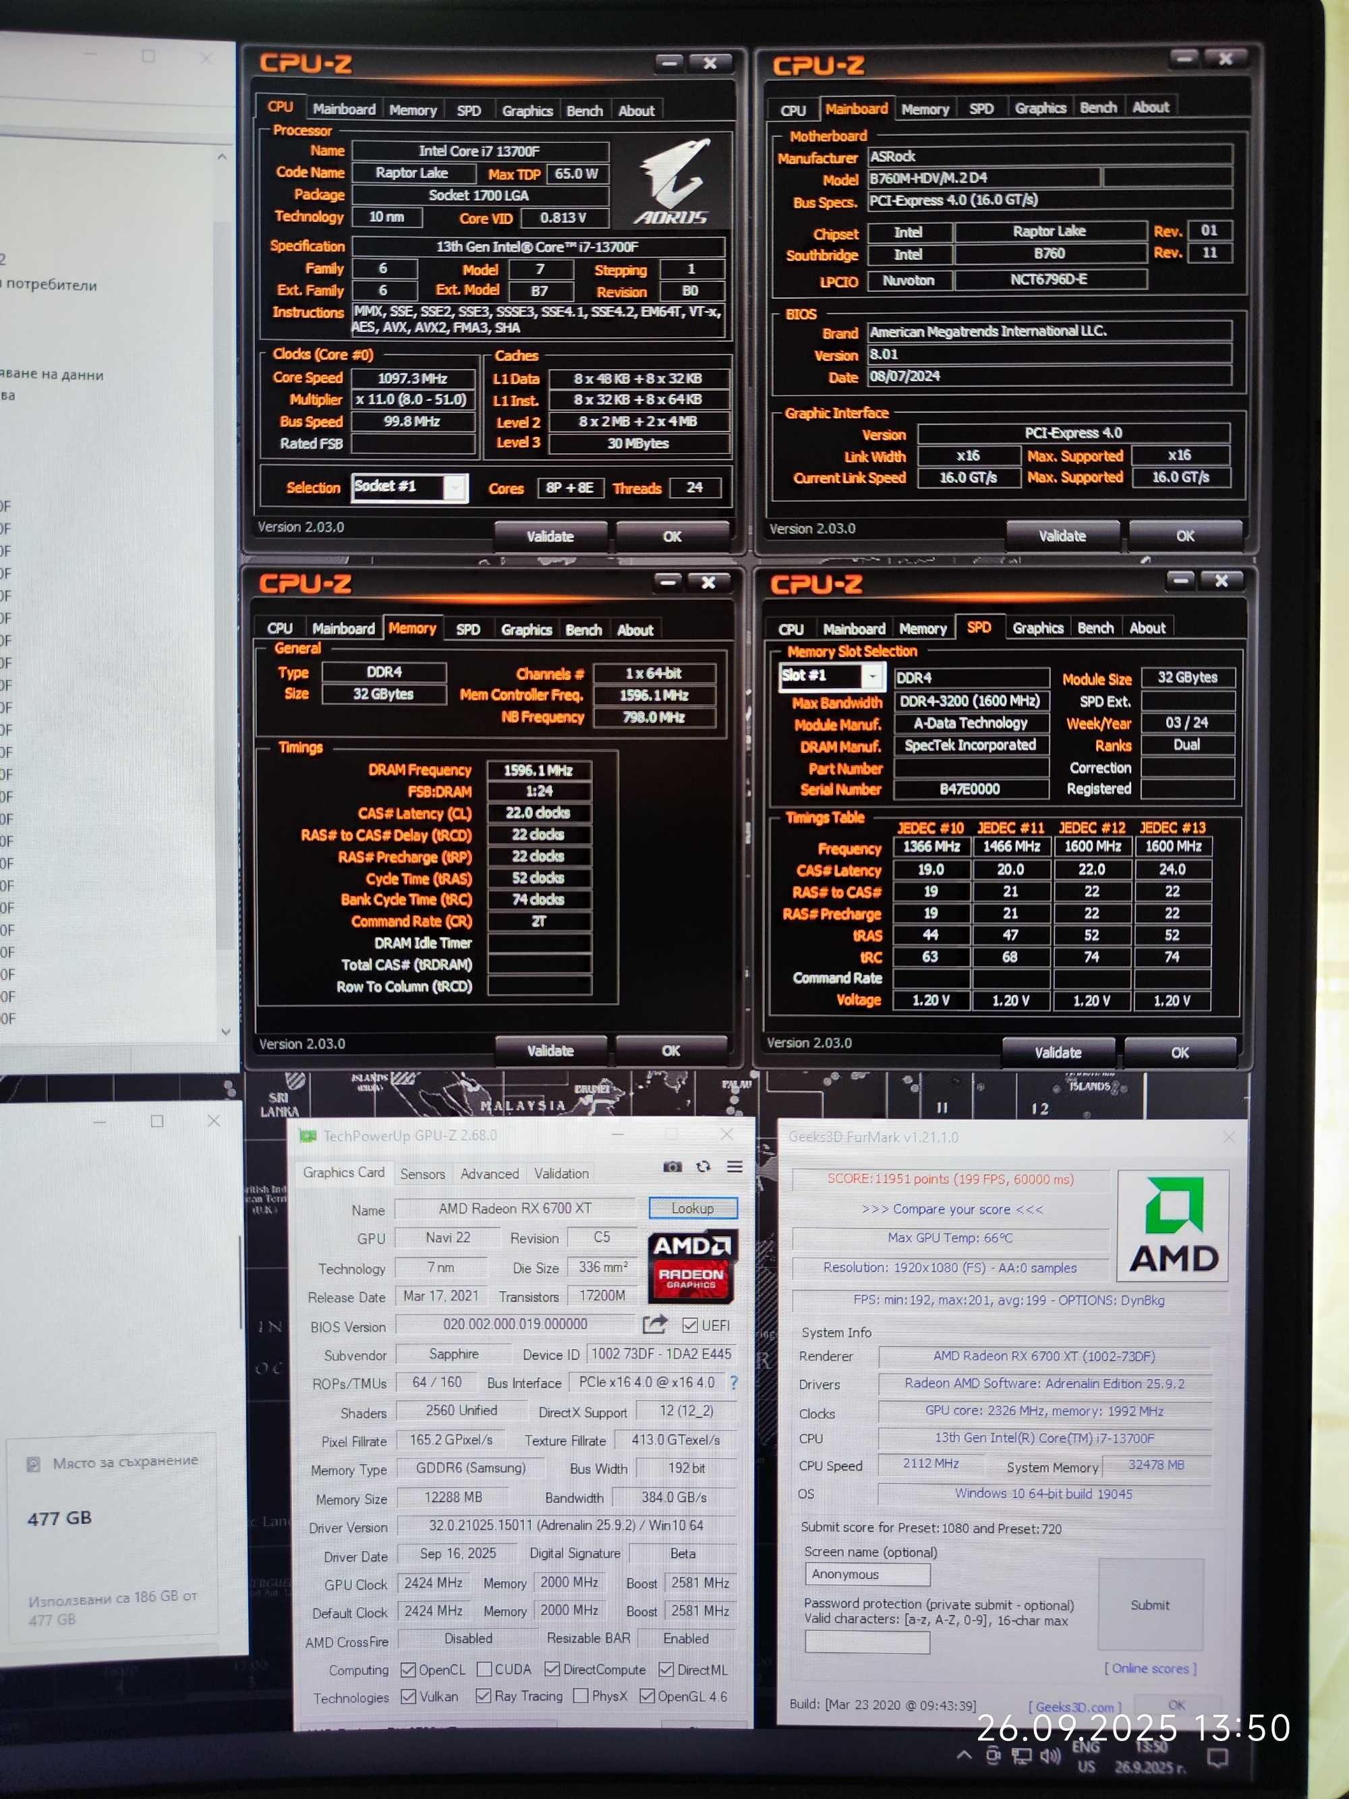Click the Lookup button in GPU-Z
The width and height of the screenshot is (1349, 1799).
click(x=693, y=1207)
